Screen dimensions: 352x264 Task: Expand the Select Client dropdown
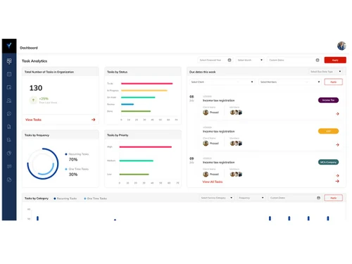click(222, 82)
